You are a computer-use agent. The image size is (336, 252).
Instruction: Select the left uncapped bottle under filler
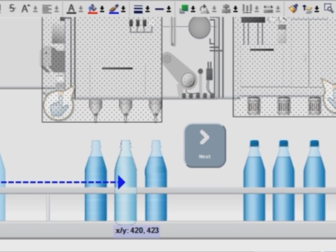pyautogui.click(x=96, y=180)
